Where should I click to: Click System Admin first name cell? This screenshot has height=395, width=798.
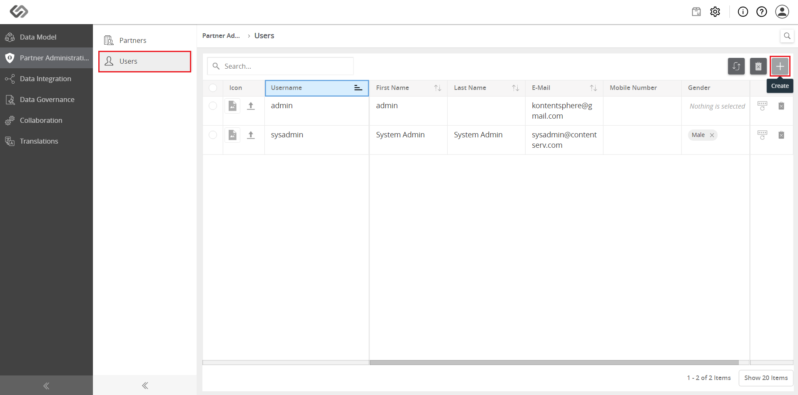(408, 140)
